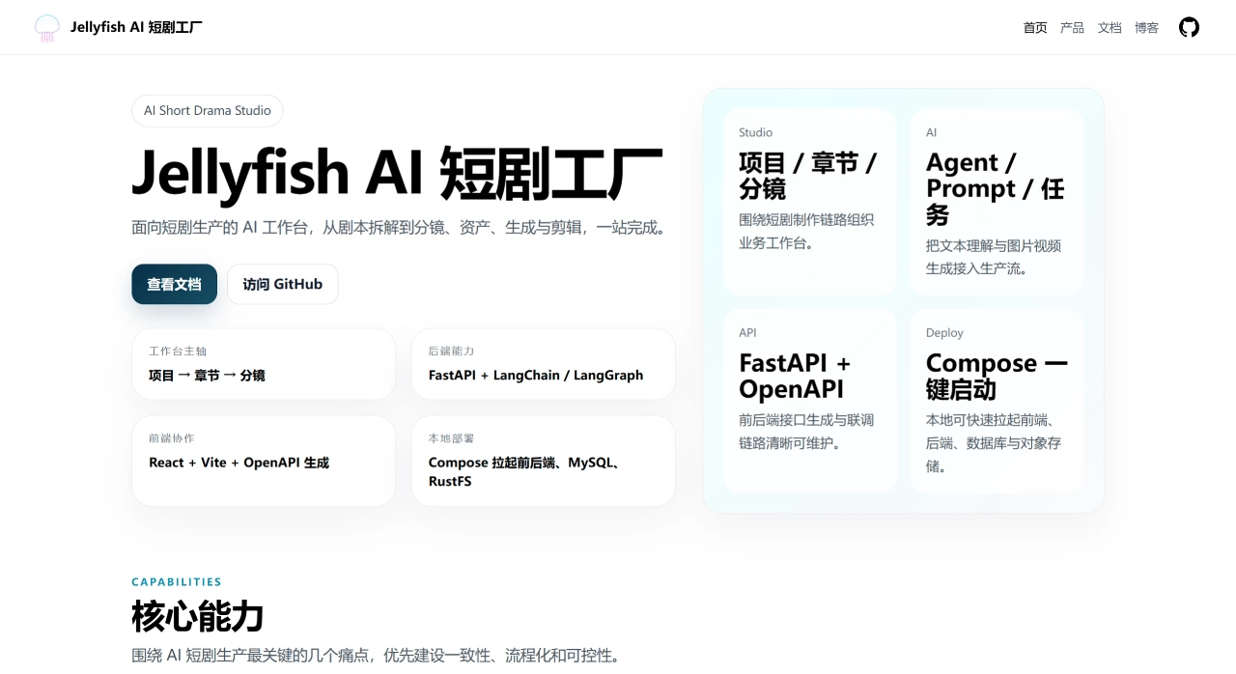Open the 首页 nav item
The width and height of the screenshot is (1236, 674).
tap(1035, 28)
